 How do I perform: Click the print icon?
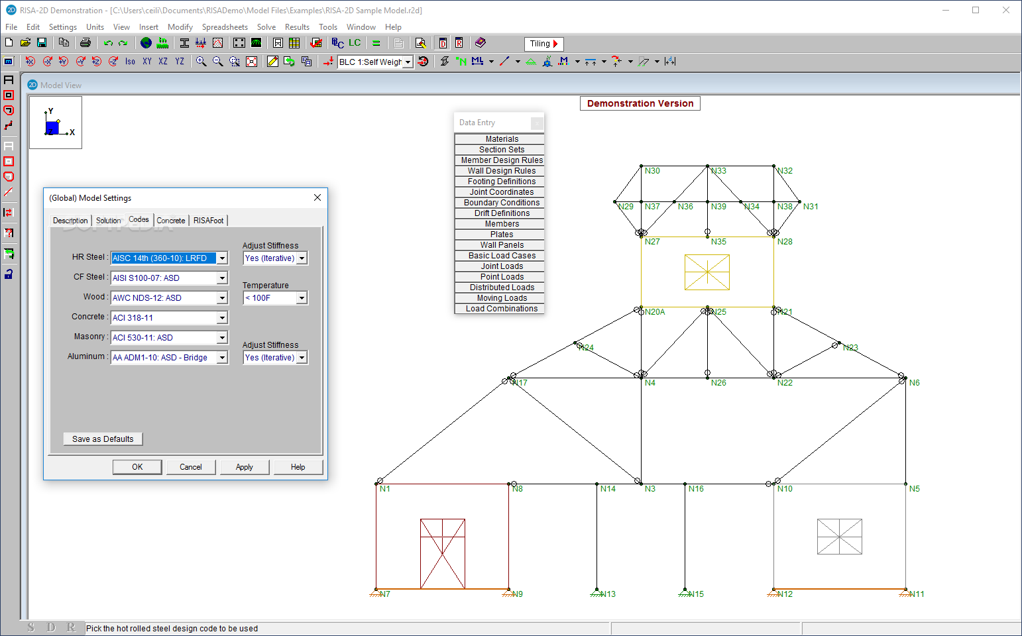click(85, 43)
